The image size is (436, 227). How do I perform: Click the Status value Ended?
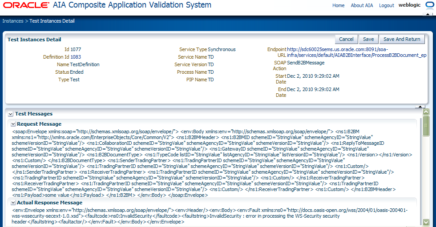point(77,72)
